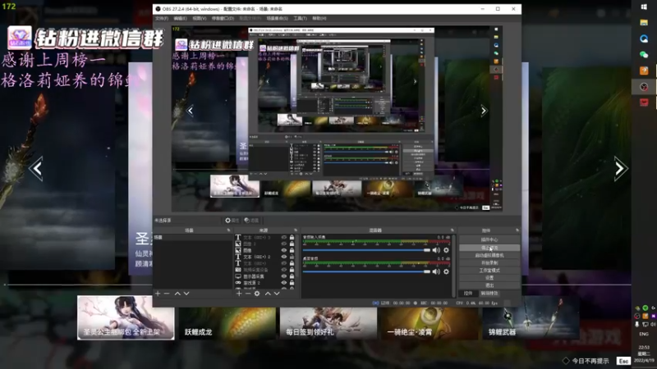Open the 视图(V) menu
The width and height of the screenshot is (657, 369).
pos(200,18)
